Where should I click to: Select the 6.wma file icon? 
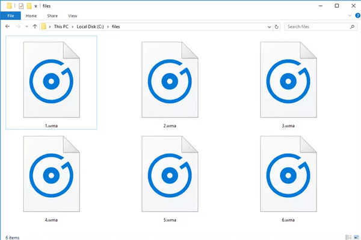288,174
